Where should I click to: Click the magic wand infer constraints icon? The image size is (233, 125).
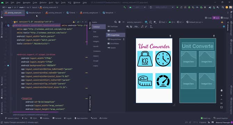146,26
